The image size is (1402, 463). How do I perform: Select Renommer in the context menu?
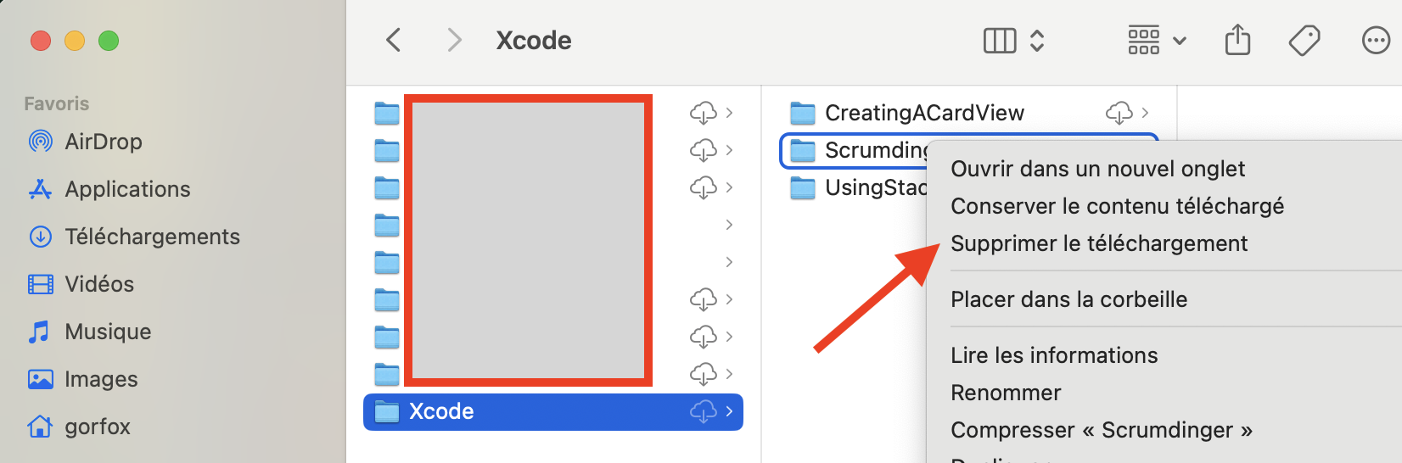[x=1006, y=393]
